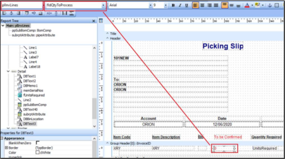
Task: Open the Arial font name dropdown
Action: [x=150, y=5]
